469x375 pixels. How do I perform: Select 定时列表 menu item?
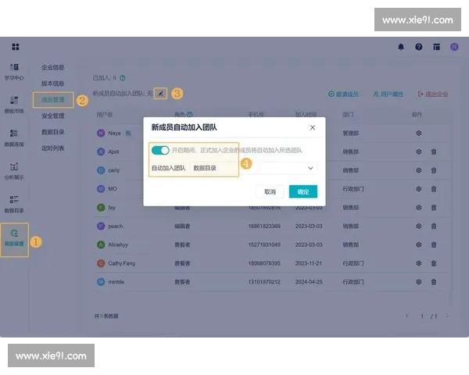tap(53, 148)
